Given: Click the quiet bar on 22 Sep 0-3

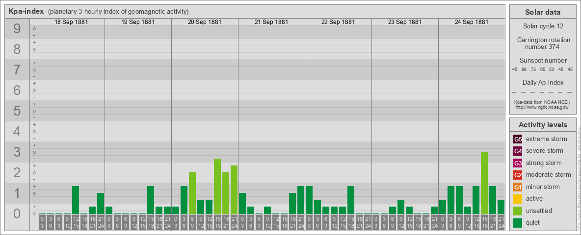Looking at the screenshot, I should [309, 200].
